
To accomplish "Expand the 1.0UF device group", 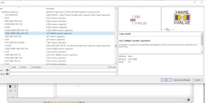I will pyautogui.click(x=3, y=39).
